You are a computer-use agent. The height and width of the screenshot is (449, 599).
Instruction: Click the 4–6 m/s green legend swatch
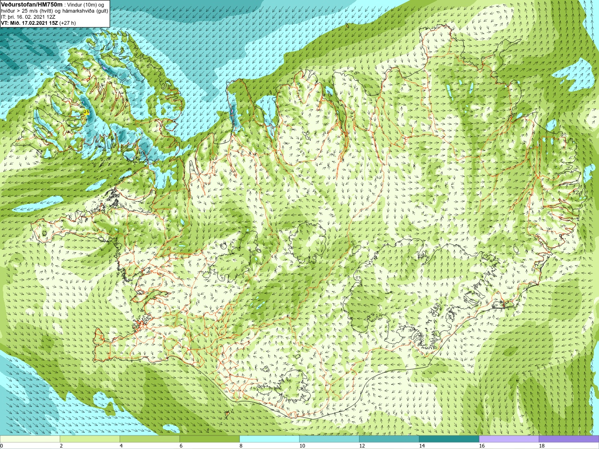pos(150,439)
